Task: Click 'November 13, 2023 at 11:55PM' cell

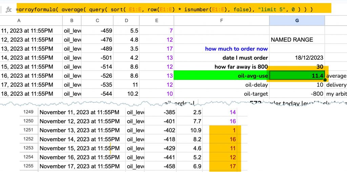Action: click(82, 130)
